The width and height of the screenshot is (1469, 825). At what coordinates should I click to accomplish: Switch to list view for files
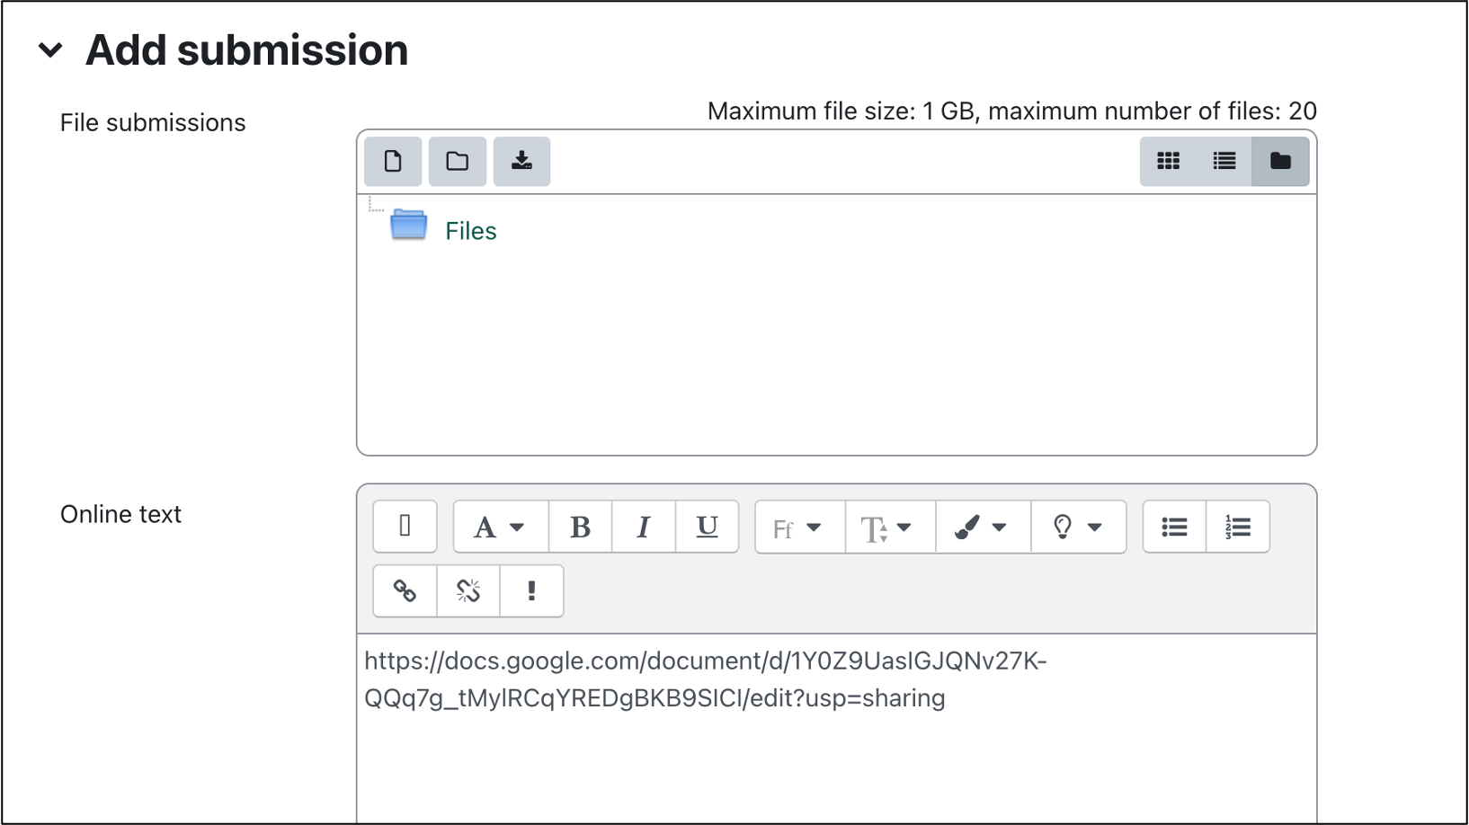(1224, 162)
